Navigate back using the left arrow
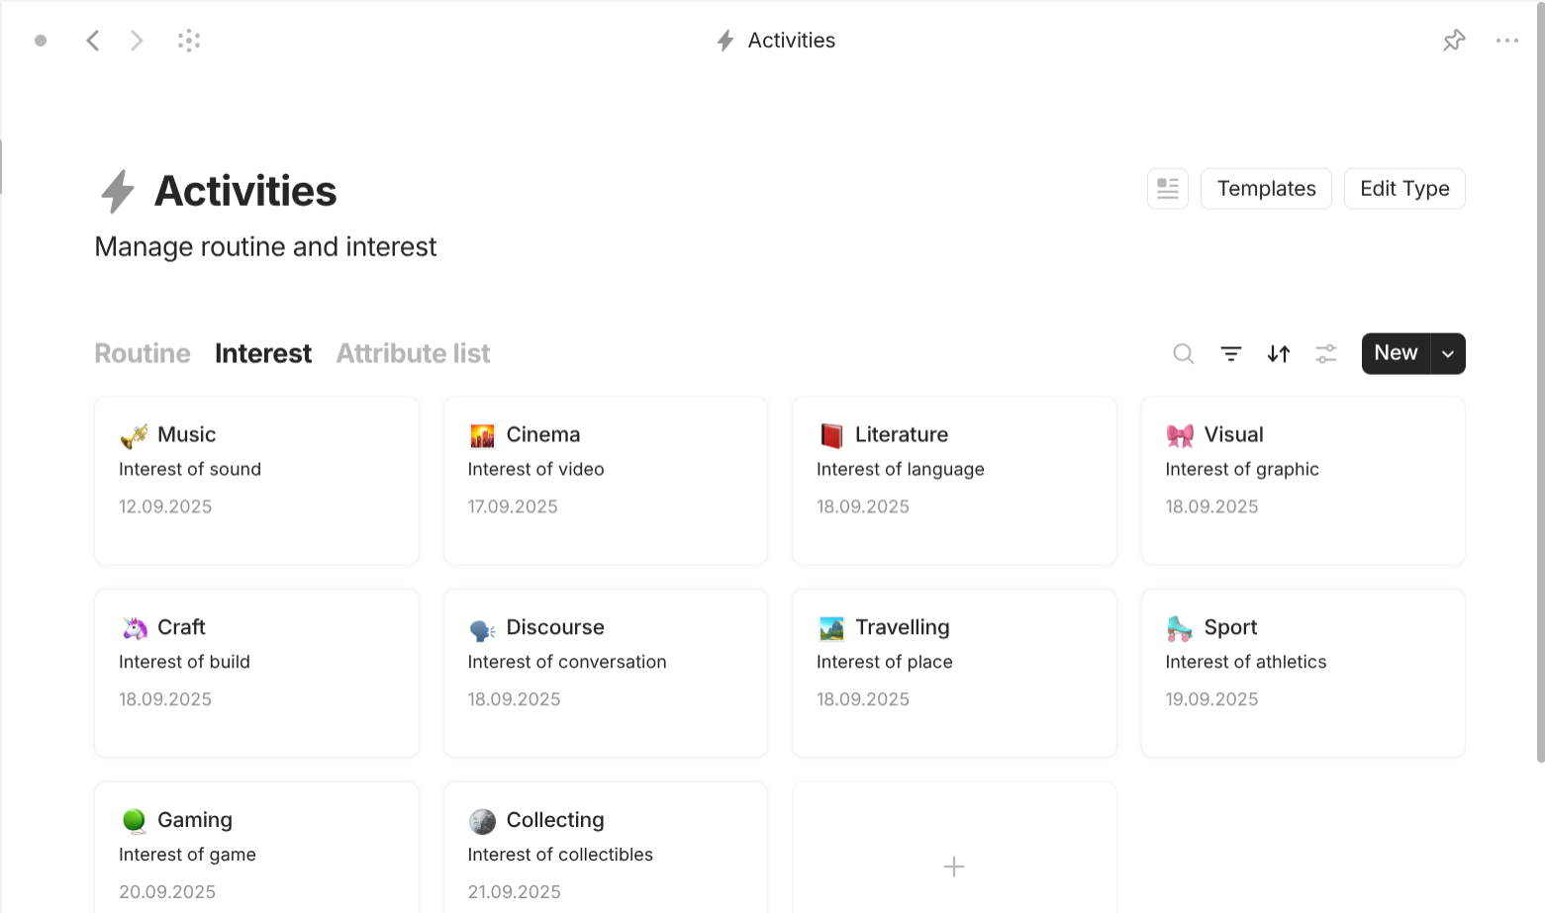Viewport: 1545px width, 913px height. tap(92, 40)
